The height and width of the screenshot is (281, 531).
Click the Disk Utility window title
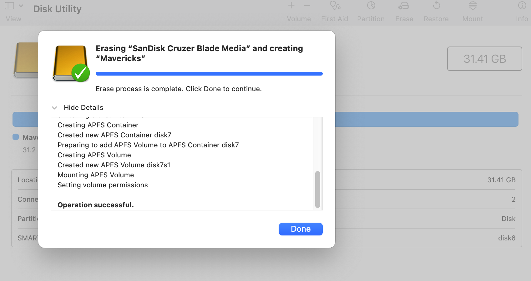(57, 9)
